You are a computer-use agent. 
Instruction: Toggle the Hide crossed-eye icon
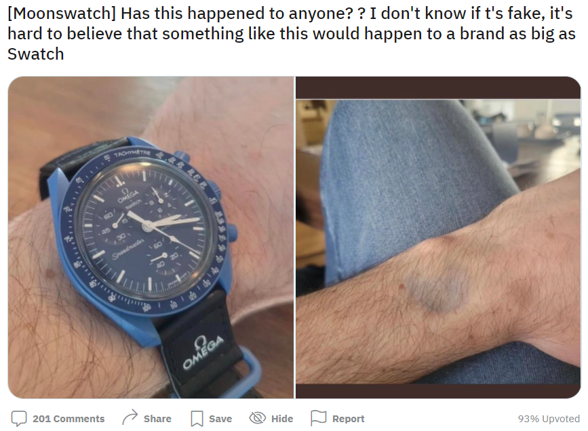[258, 418]
